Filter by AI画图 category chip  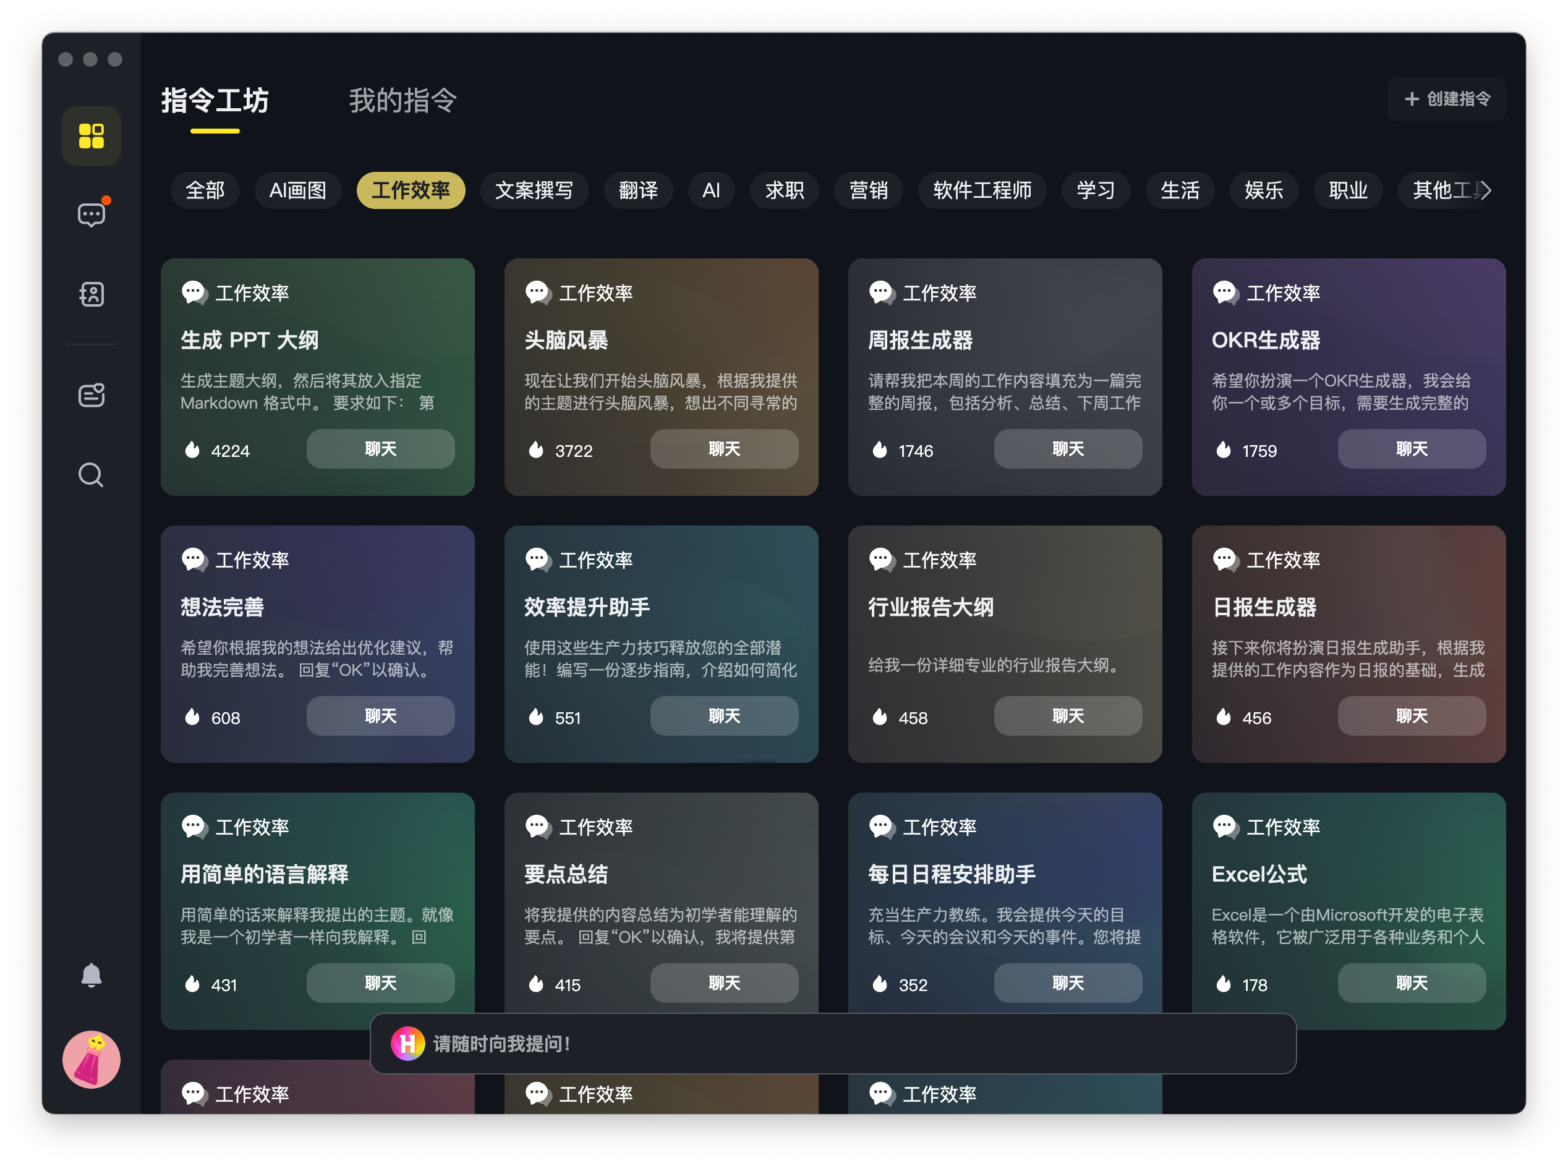point(297,190)
